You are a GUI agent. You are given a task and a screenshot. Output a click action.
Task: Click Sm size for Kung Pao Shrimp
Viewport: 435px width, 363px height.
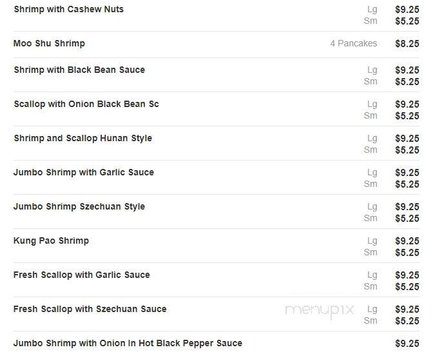pyautogui.click(x=371, y=252)
